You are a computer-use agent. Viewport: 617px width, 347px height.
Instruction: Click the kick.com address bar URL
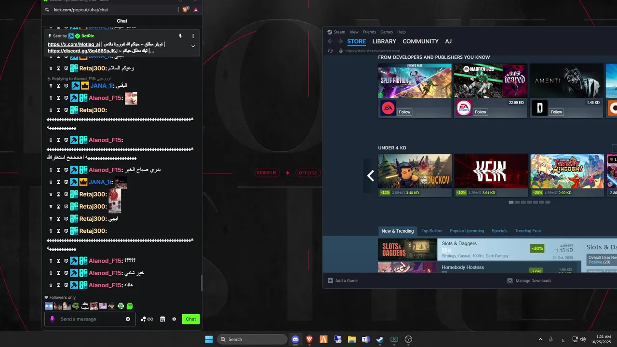(81, 10)
